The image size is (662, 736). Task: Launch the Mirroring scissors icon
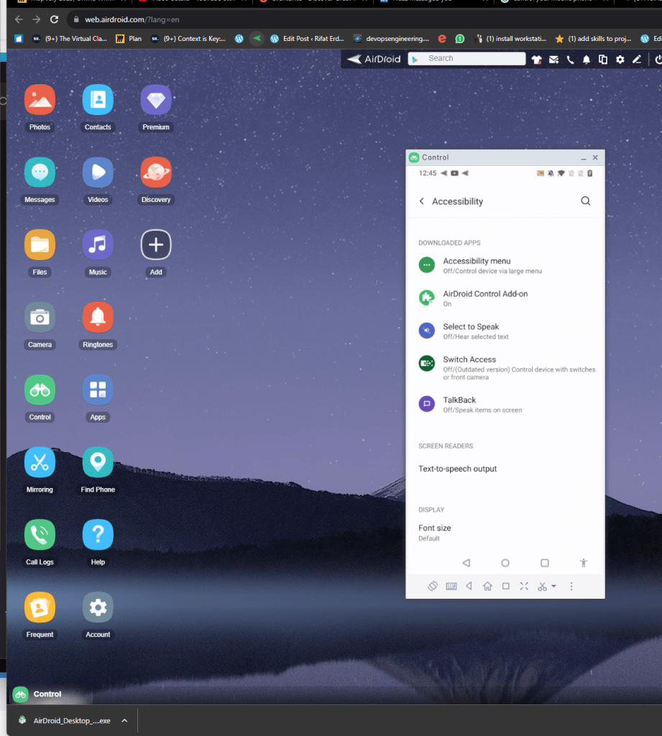pyautogui.click(x=40, y=462)
